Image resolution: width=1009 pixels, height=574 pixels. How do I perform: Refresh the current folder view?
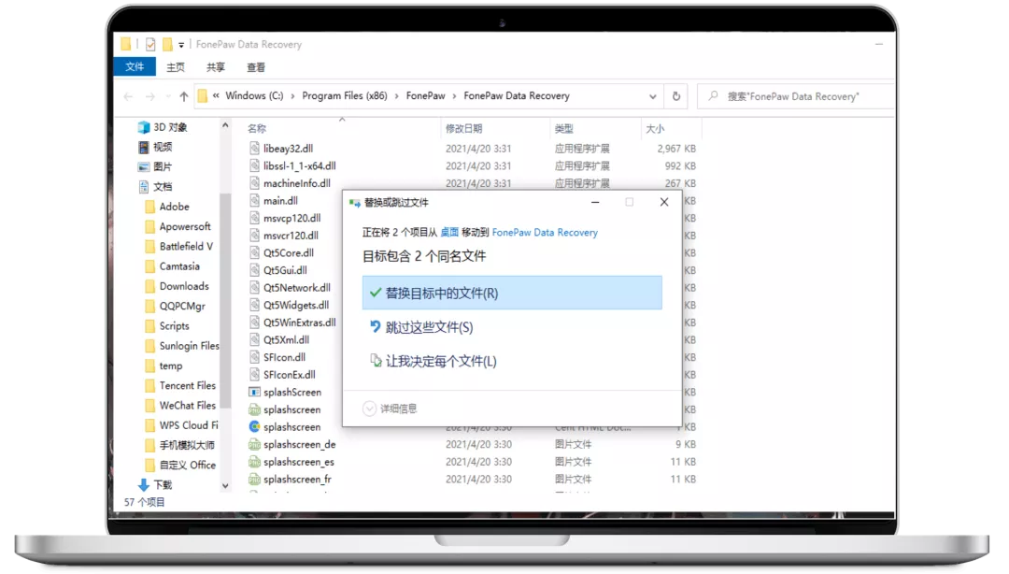676,96
